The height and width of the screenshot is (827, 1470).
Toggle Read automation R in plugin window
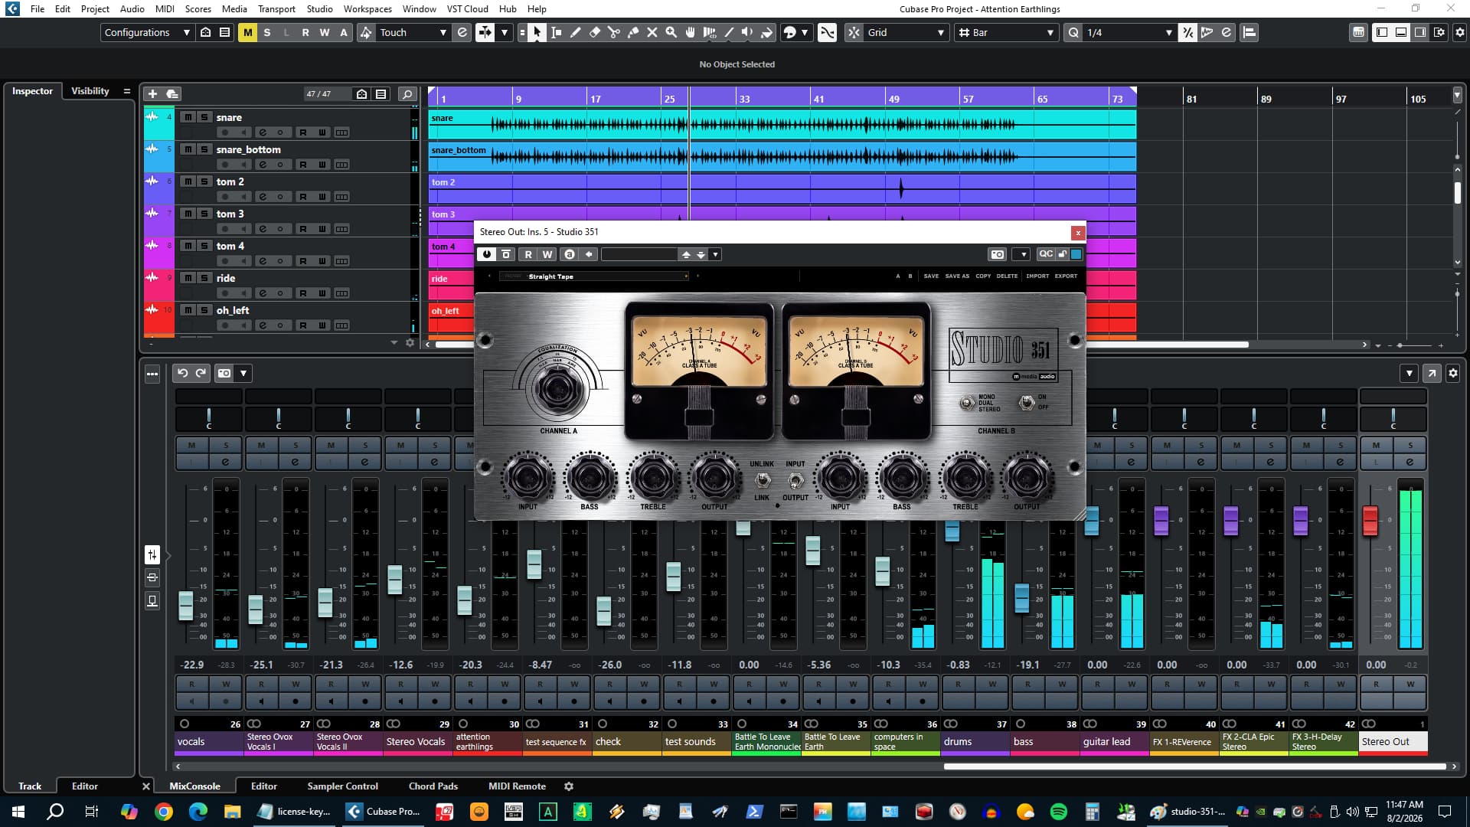click(528, 254)
